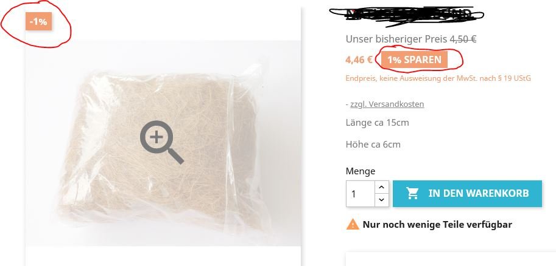Click the Höhe ca 6cm description line

coord(373,145)
